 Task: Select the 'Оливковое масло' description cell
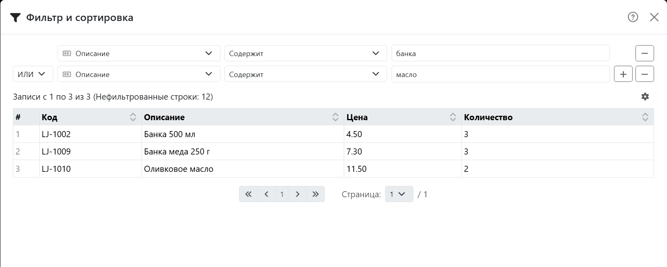243,169
